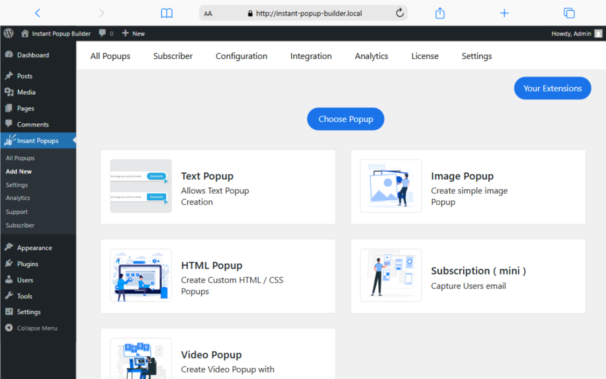Select the Image Popup title
Screen dimensions: 606x379
click(462, 176)
